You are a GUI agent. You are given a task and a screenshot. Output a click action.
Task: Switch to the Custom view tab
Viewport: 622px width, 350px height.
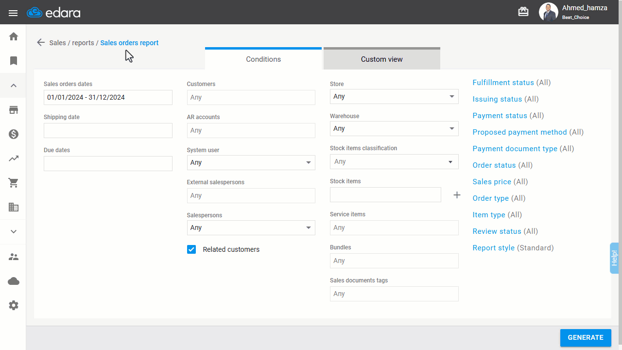point(382,59)
